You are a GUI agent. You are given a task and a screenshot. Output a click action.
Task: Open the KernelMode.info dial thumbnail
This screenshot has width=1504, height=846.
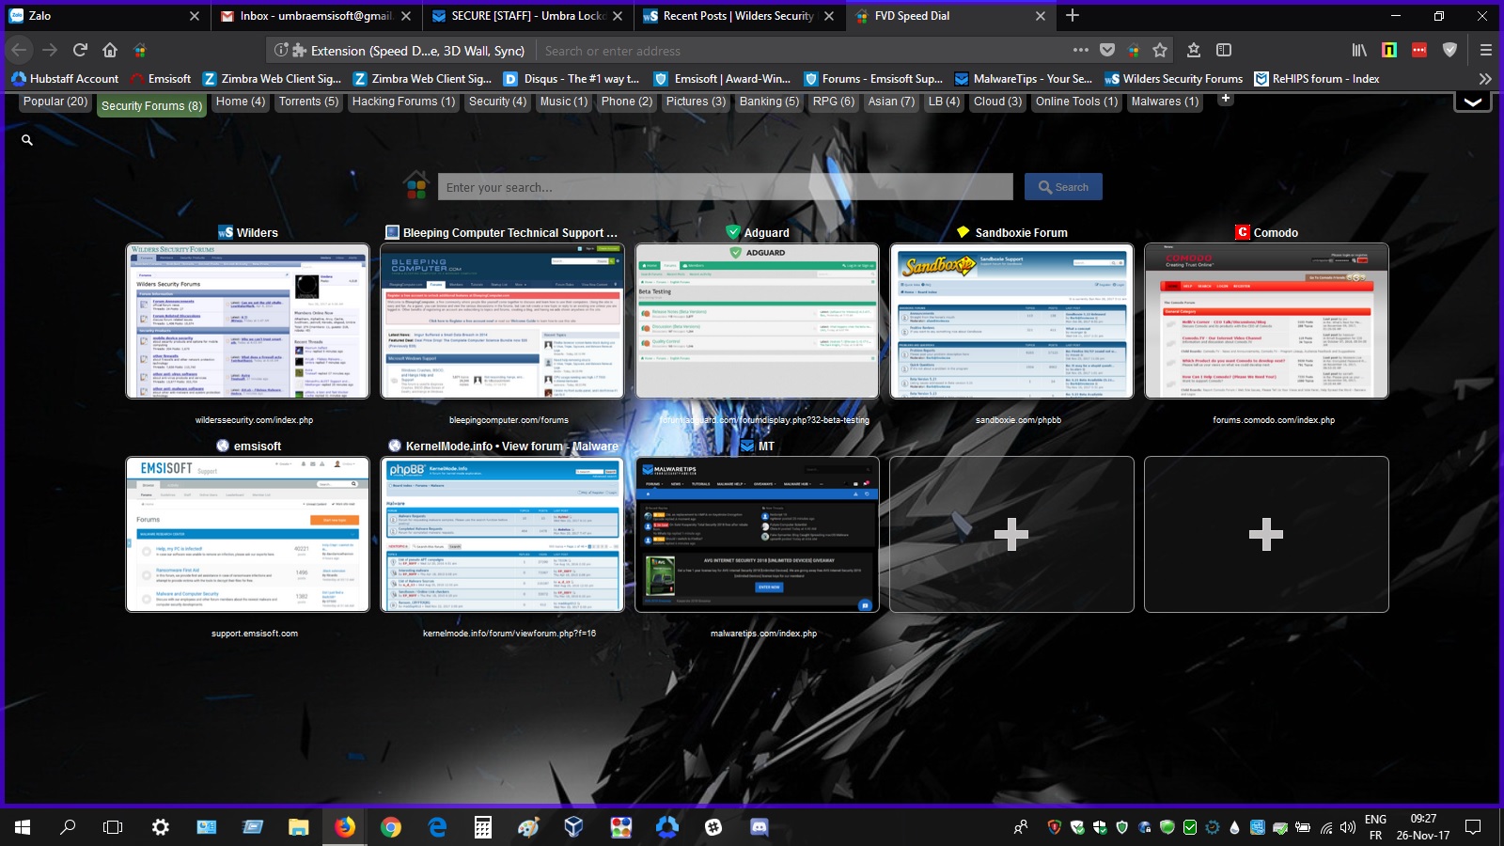503,534
